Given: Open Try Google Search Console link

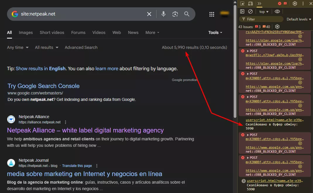Looking at the screenshot, I should (44, 86).
